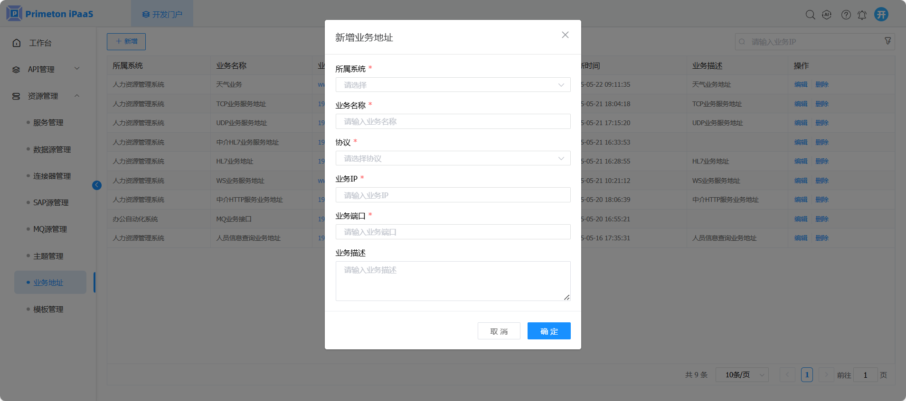Open the help question mark icon
The height and width of the screenshot is (401, 906).
pyautogui.click(x=846, y=15)
